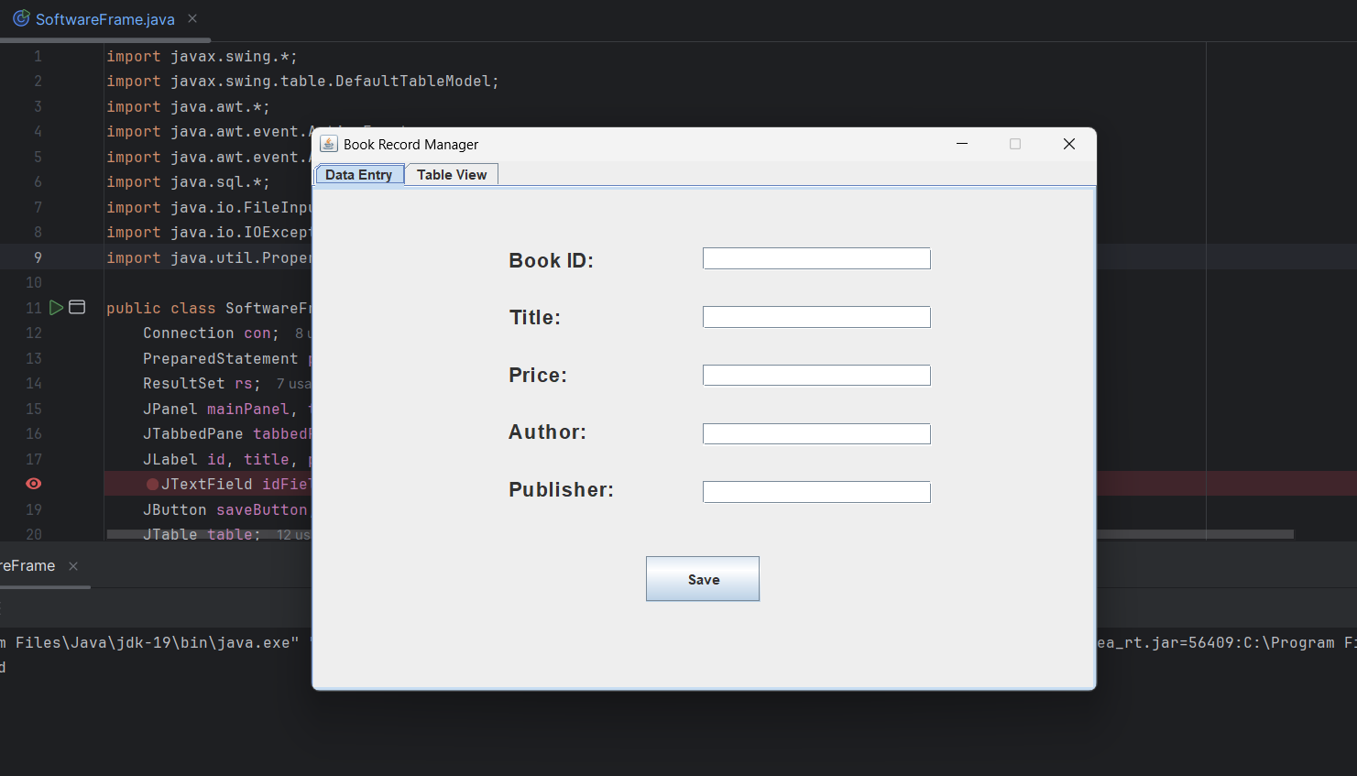Focus the Price input field
This screenshot has width=1357, height=776.
point(816,376)
